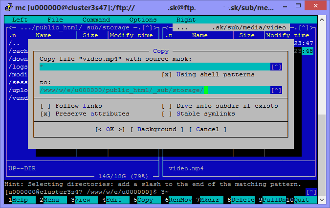Open the Command menu

[x=96, y=20]
